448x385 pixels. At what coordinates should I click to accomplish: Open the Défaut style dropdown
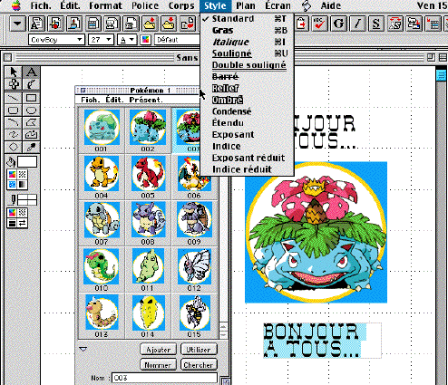178,40
